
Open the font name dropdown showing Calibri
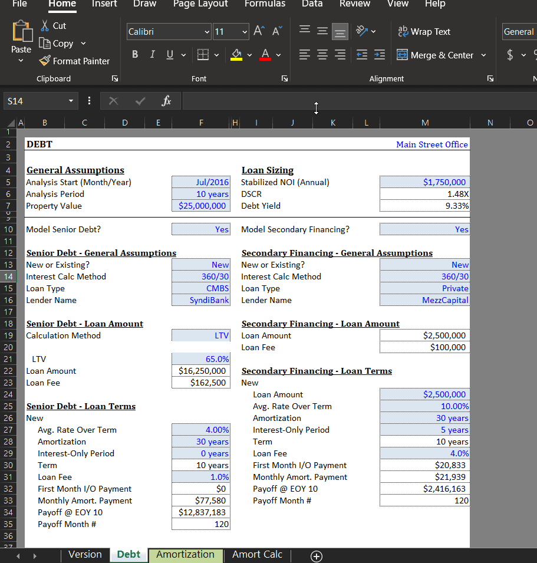point(207,32)
